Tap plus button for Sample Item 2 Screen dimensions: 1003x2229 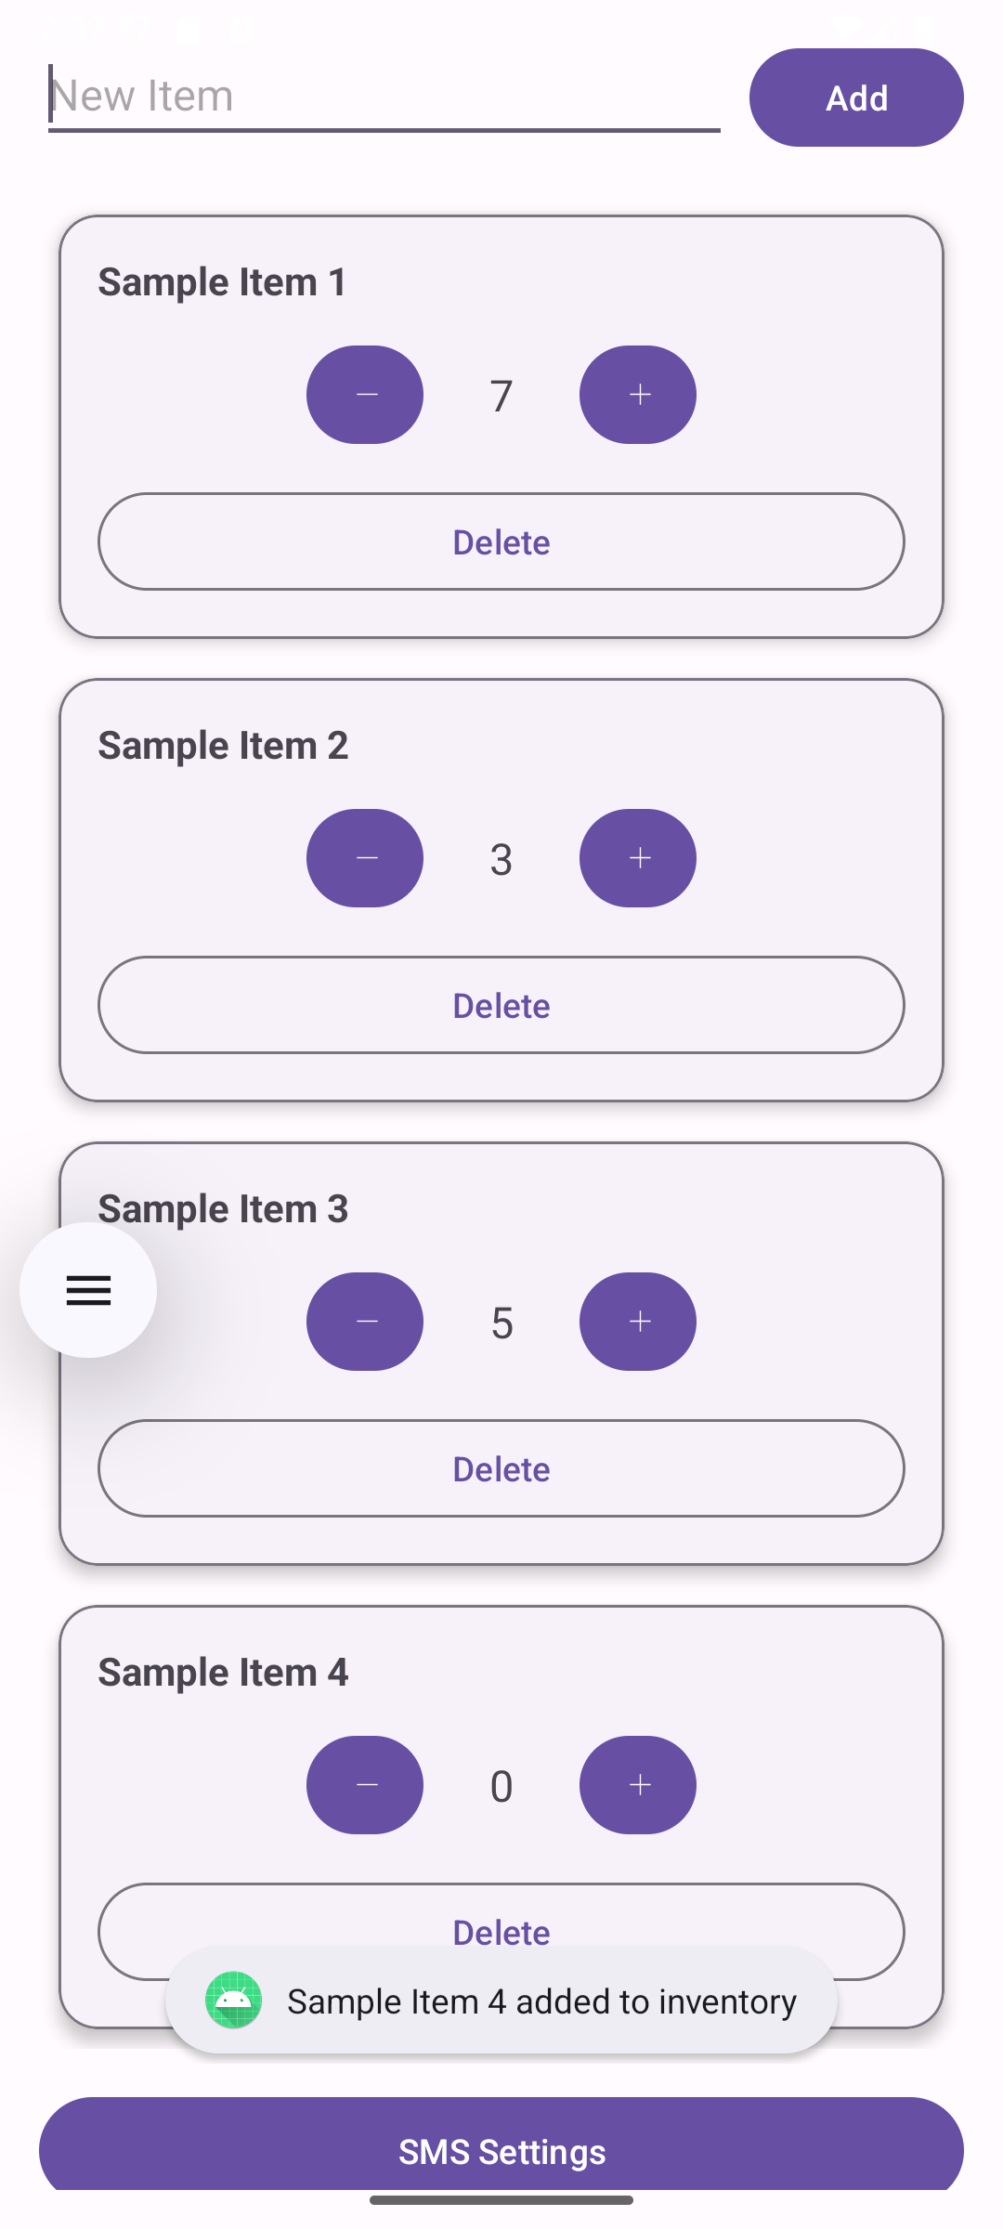click(x=638, y=858)
